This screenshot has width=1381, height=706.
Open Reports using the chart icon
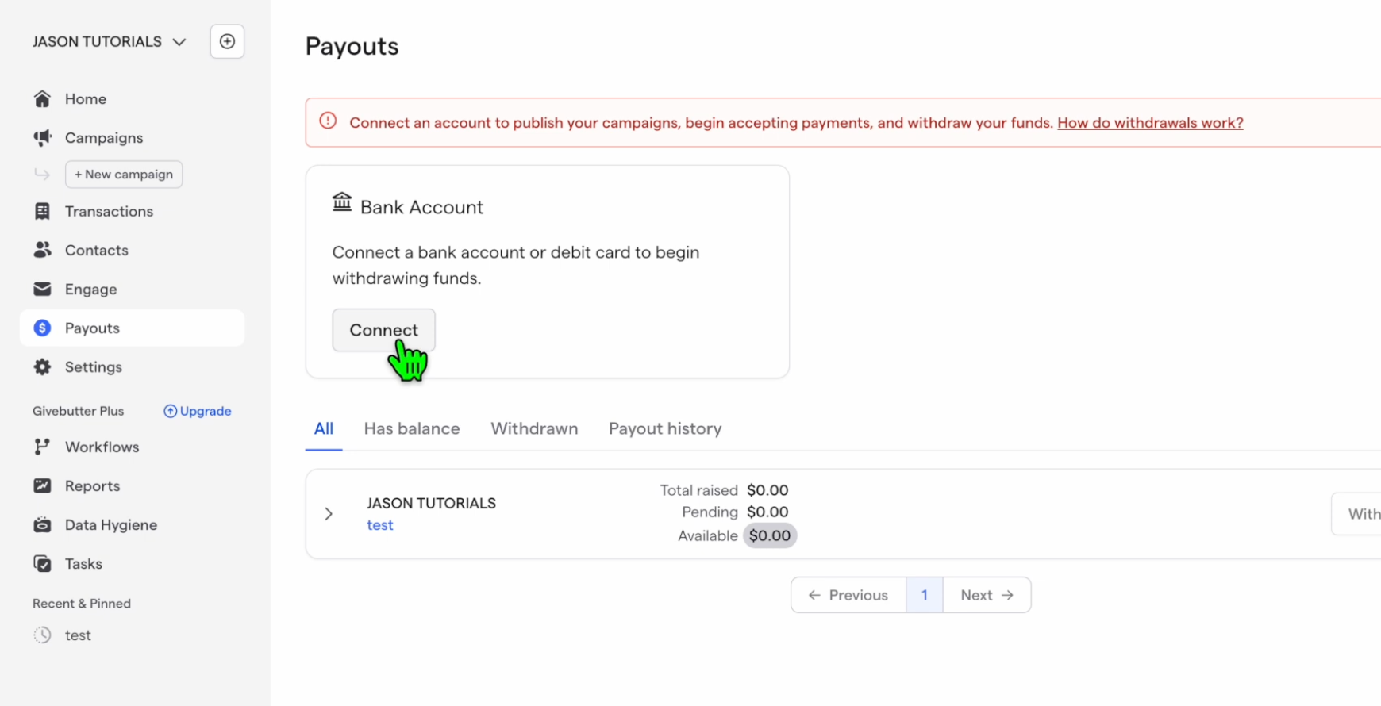[42, 486]
